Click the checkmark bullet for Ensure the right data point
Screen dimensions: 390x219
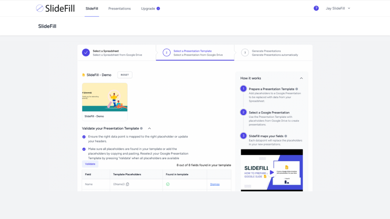84,137
